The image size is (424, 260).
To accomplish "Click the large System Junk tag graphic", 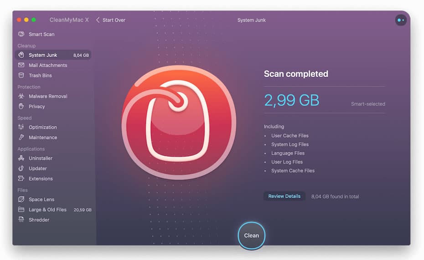I will [x=179, y=122].
